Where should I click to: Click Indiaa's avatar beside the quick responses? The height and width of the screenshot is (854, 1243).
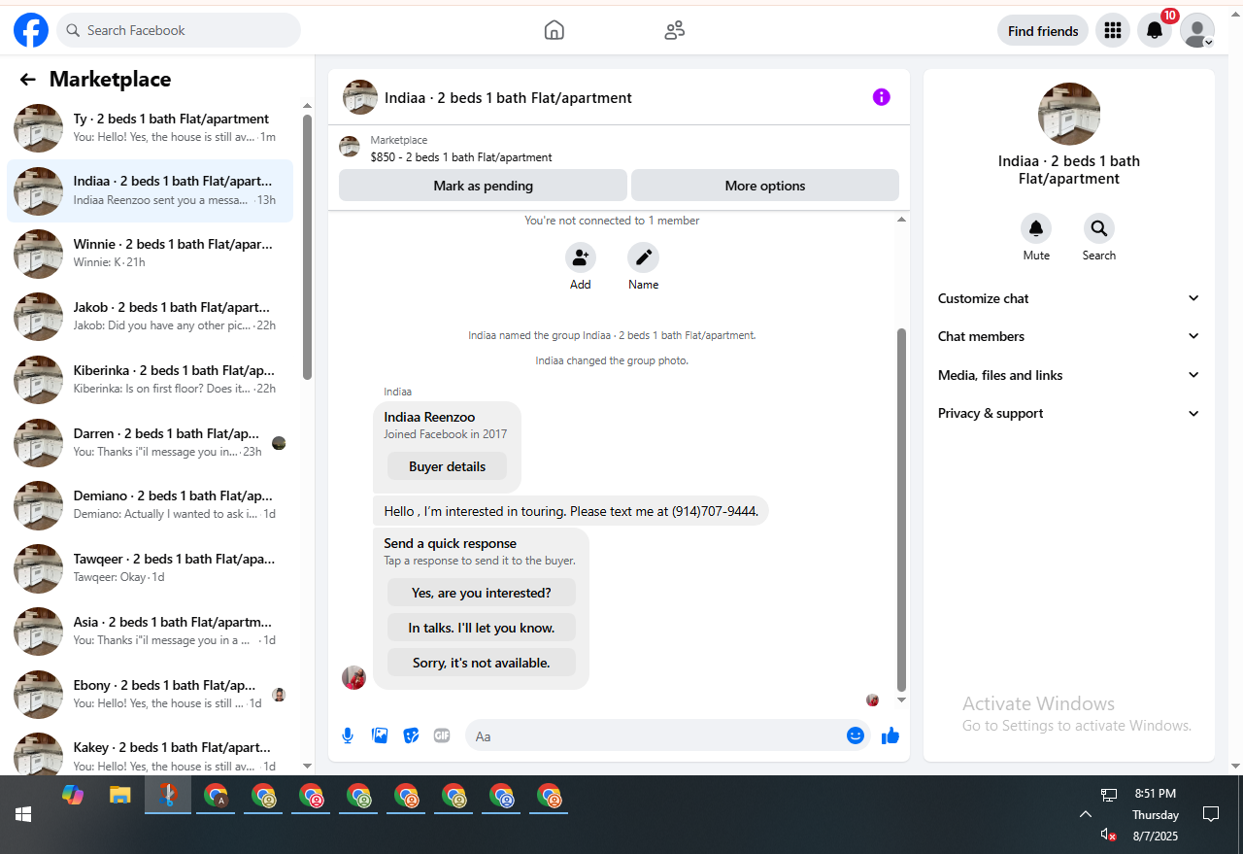[x=354, y=677]
